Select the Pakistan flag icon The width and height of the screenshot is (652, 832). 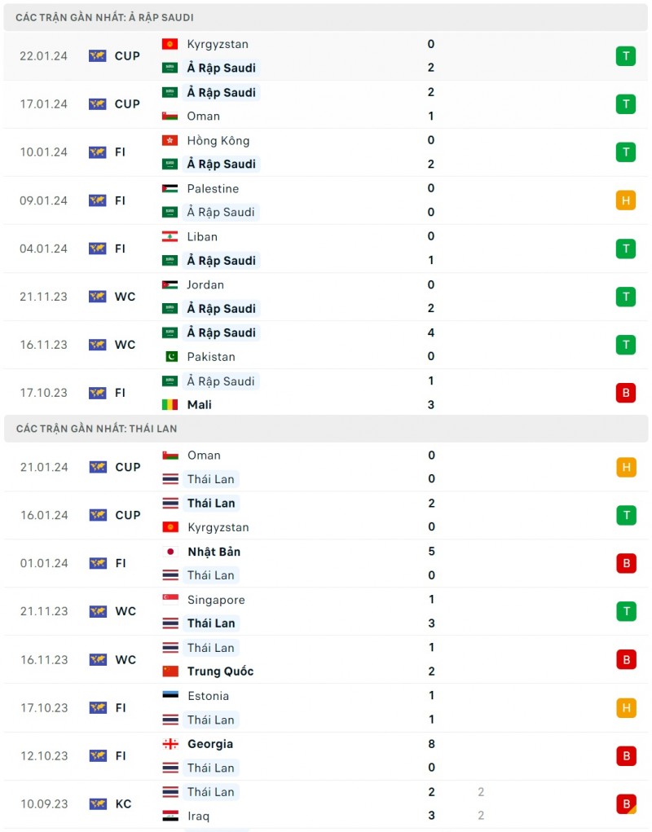170,356
